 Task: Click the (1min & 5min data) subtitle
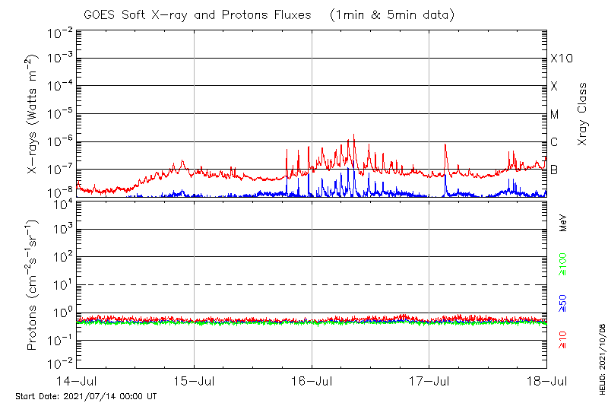click(394, 14)
